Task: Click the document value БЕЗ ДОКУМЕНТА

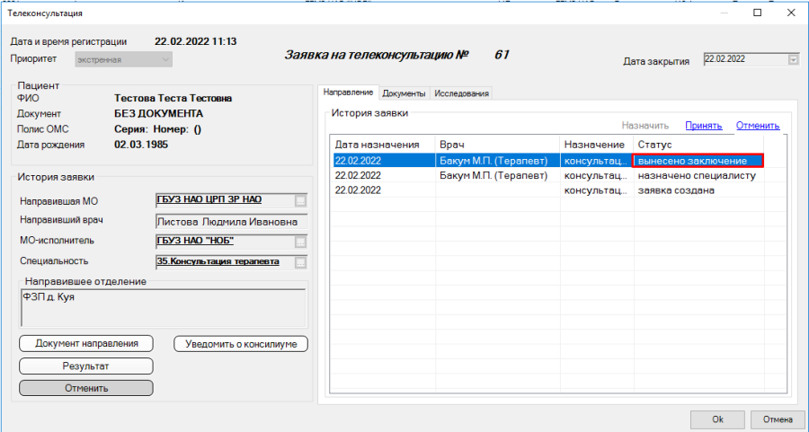Action: (x=158, y=114)
